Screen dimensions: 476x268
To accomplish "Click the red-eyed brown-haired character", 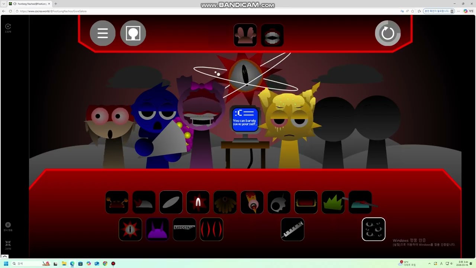I will pos(110,136).
